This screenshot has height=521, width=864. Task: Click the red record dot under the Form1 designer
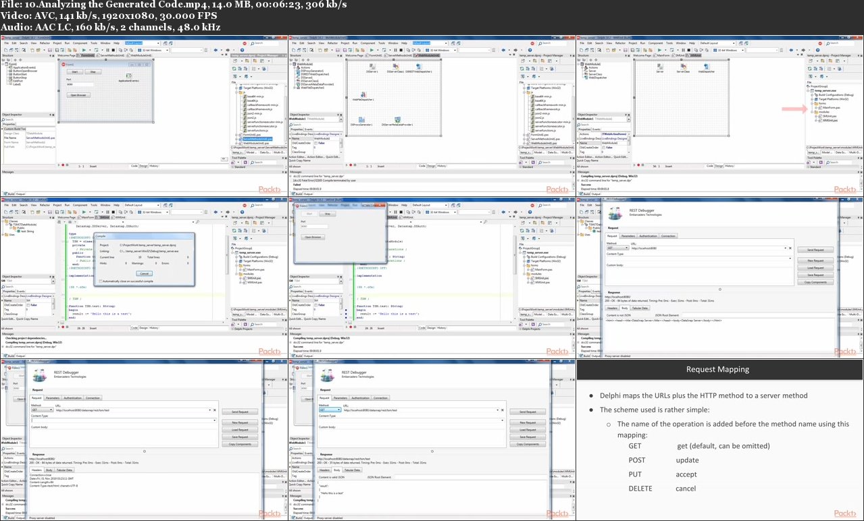pos(63,165)
